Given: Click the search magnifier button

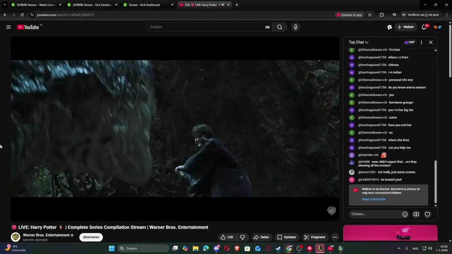Looking at the screenshot, I should (280, 27).
